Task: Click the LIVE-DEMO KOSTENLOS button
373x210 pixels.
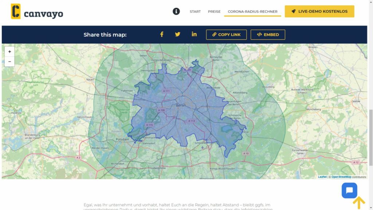Action: pos(319,11)
